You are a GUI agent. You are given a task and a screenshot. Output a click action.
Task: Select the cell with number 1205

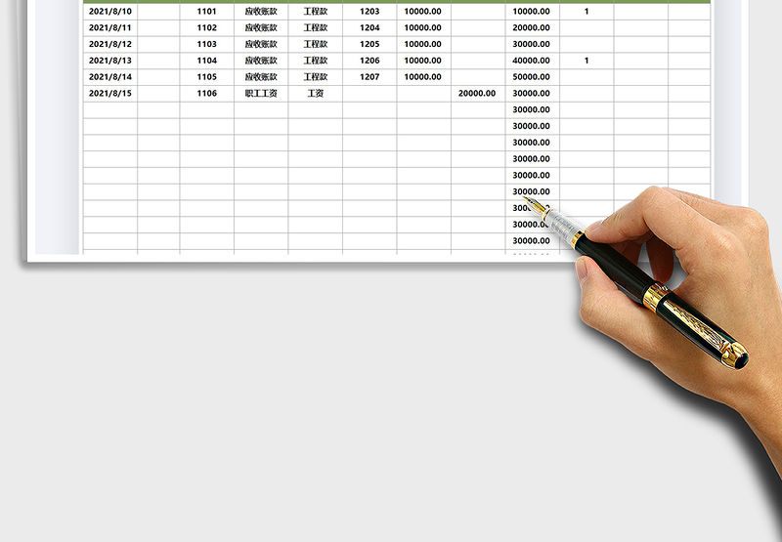click(x=369, y=44)
